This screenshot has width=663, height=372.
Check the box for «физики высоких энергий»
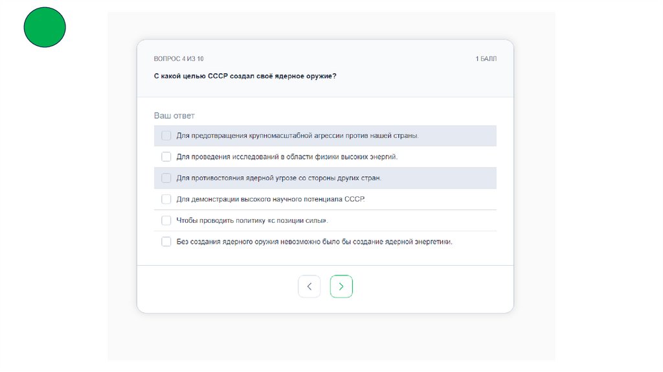(x=166, y=157)
